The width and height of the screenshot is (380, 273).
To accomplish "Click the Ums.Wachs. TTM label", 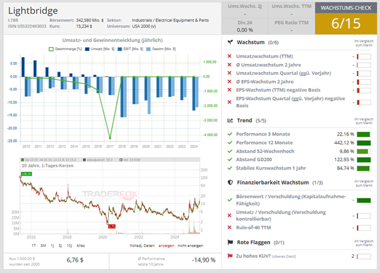I will click(x=291, y=6).
